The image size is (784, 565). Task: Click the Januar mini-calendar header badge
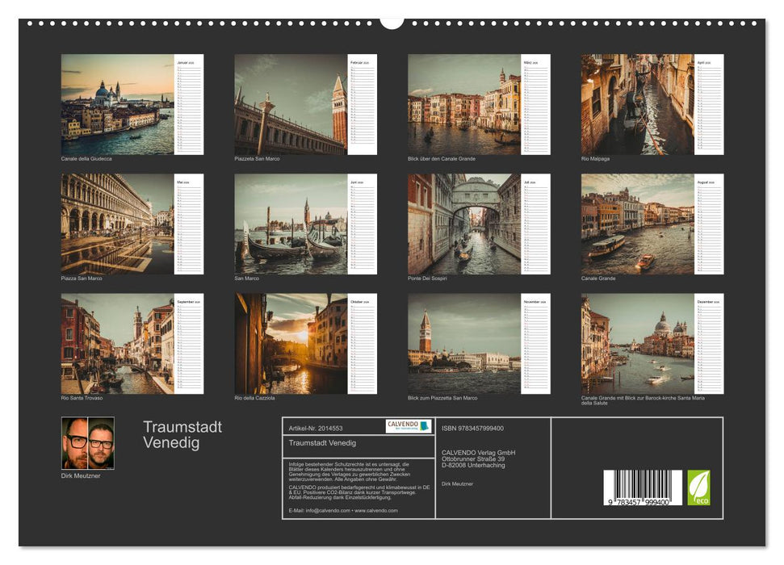click(187, 61)
